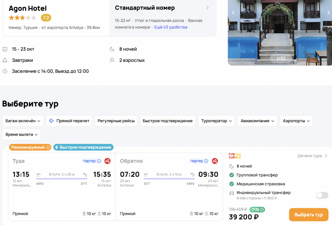Image resolution: width=332 pixels, height=225 pixels.
Task: Expand the Время вылета dropdown
Action: click(21, 134)
